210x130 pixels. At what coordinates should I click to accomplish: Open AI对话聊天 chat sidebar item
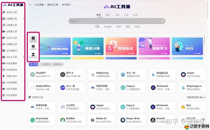tap(10, 51)
